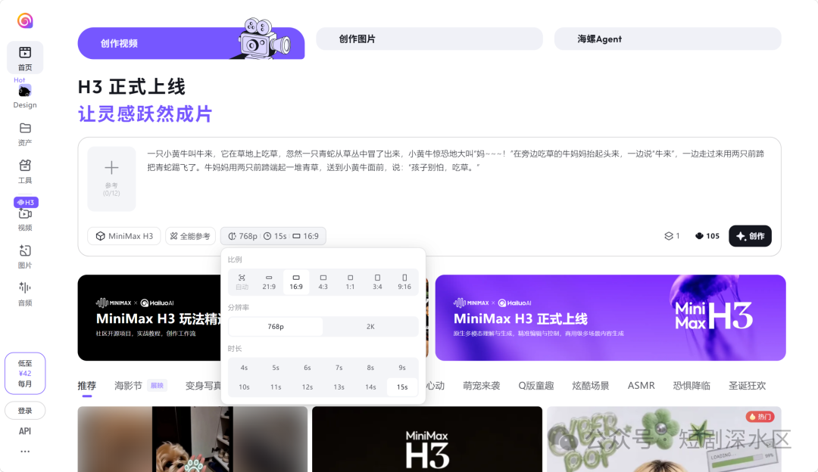Set duration to 6s

click(308, 368)
